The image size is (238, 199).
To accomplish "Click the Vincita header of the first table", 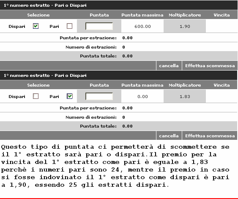I will (x=222, y=15).
